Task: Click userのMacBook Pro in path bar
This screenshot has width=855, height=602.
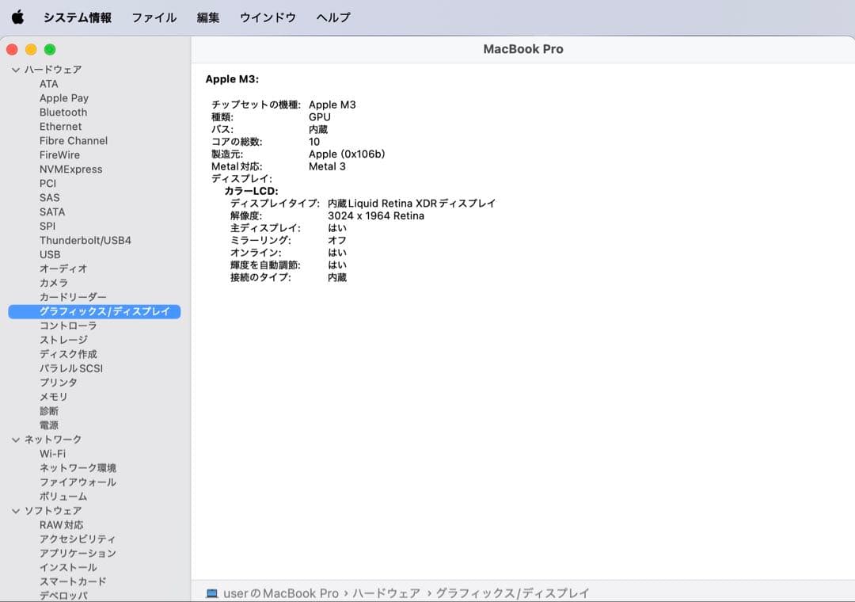Action: (280, 593)
